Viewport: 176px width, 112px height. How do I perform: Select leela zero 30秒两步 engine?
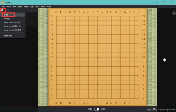pos(12,30)
